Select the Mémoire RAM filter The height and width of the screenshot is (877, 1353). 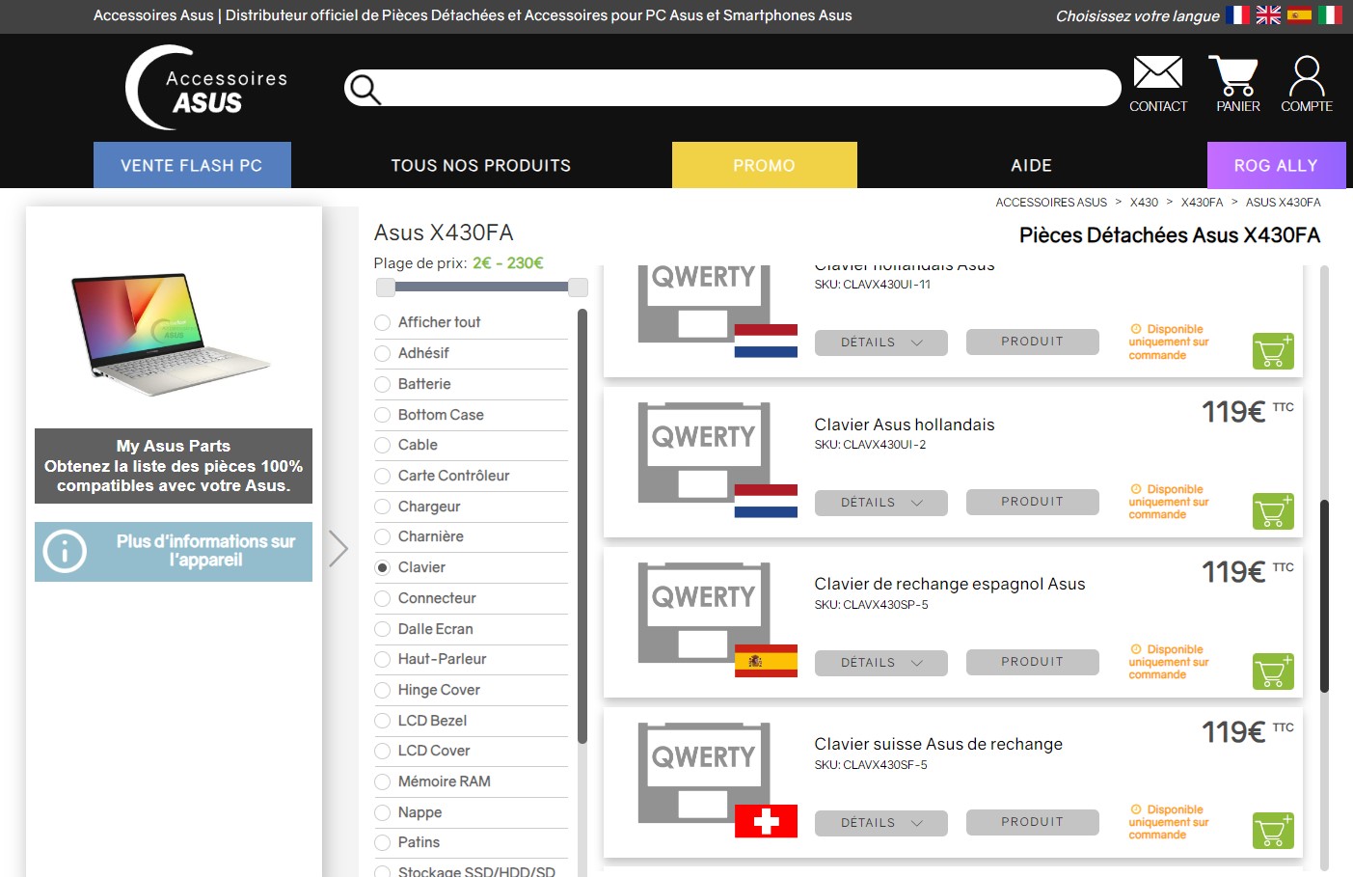(x=383, y=781)
